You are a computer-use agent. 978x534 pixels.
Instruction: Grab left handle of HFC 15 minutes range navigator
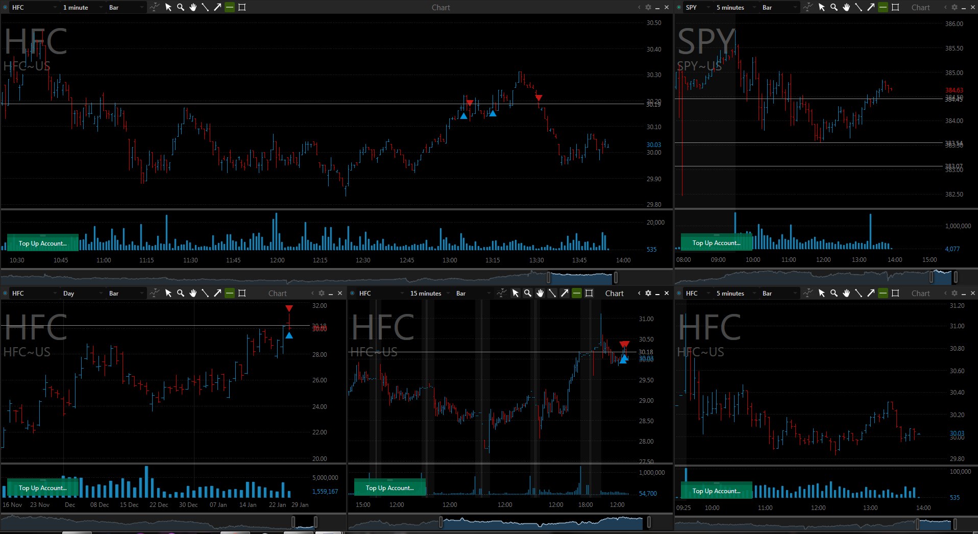pyautogui.click(x=441, y=522)
